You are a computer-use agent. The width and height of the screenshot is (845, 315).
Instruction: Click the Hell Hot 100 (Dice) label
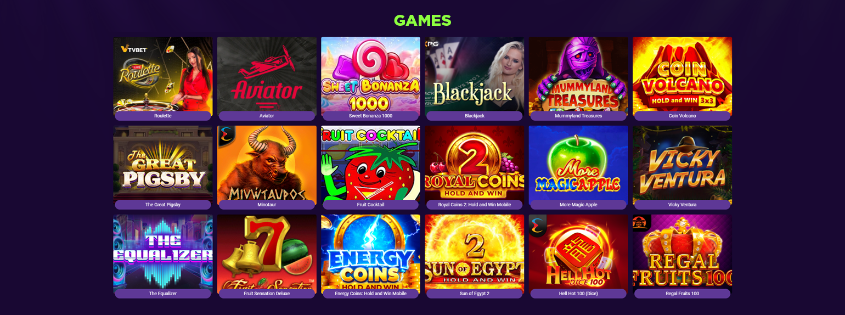coord(578,294)
